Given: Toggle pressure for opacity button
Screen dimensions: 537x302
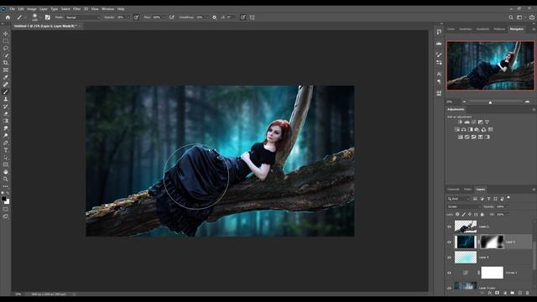Looking at the screenshot, I should tap(136, 17).
